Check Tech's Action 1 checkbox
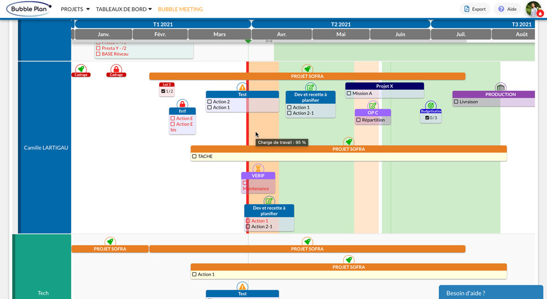Viewport: 547px width, 299px height. click(194, 274)
